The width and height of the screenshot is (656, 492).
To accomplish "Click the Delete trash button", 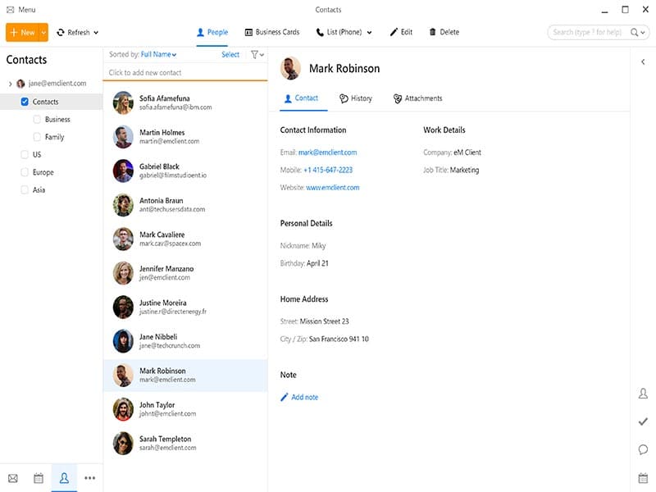I will click(x=444, y=32).
